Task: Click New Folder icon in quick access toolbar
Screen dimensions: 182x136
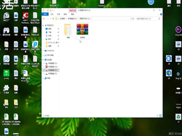Action: pyautogui.click(x=50, y=10)
